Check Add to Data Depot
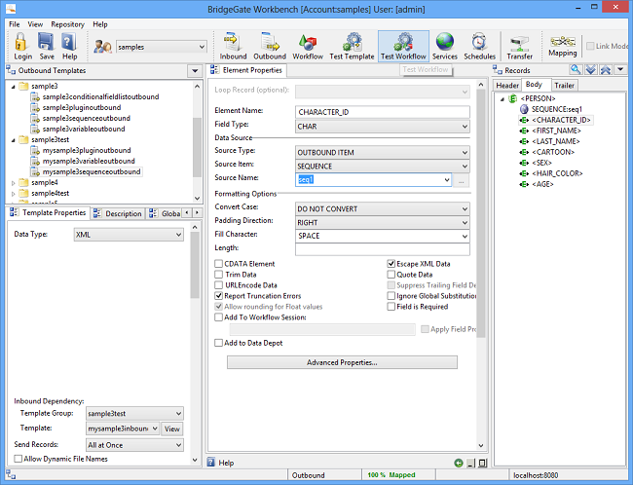This screenshot has width=633, height=485. 218,343
